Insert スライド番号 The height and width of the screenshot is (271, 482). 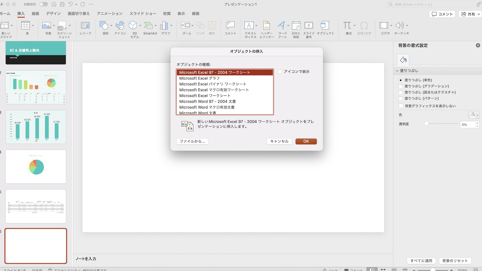click(x=309, y=25)
